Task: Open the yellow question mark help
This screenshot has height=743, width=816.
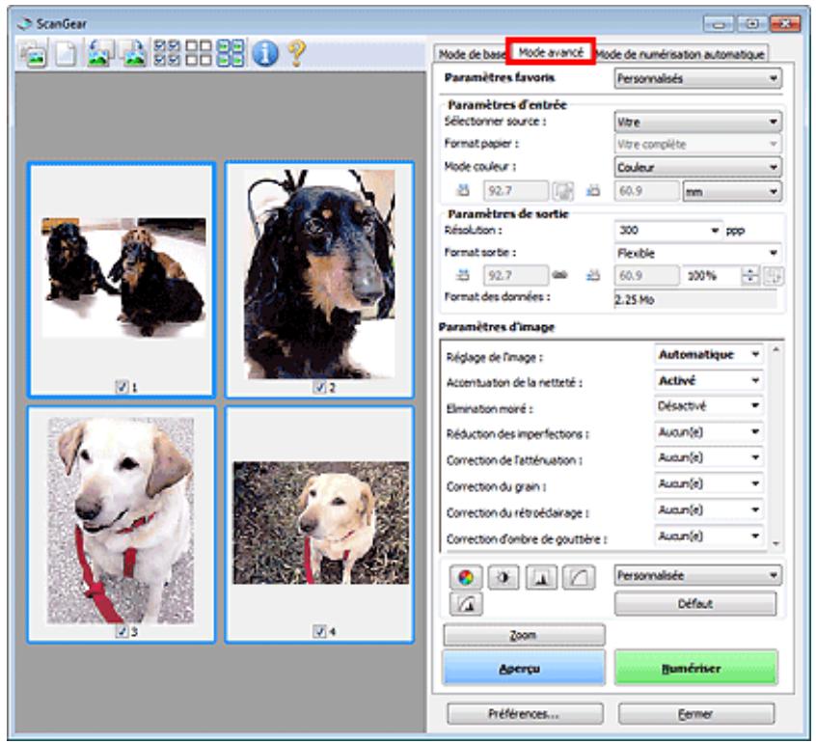Action: tap(296, 54)
